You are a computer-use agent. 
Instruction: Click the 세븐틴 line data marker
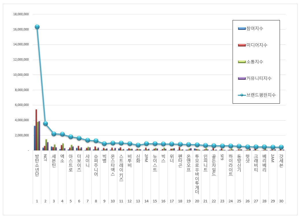(54, 134)
